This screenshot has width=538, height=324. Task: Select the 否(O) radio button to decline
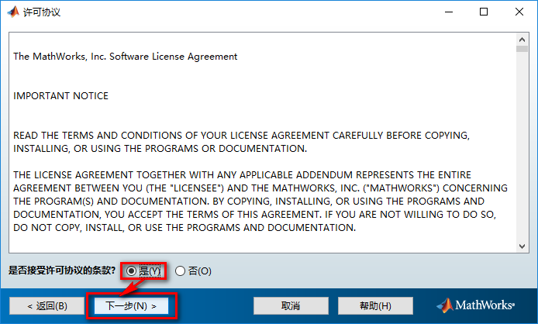click(181, 271)
